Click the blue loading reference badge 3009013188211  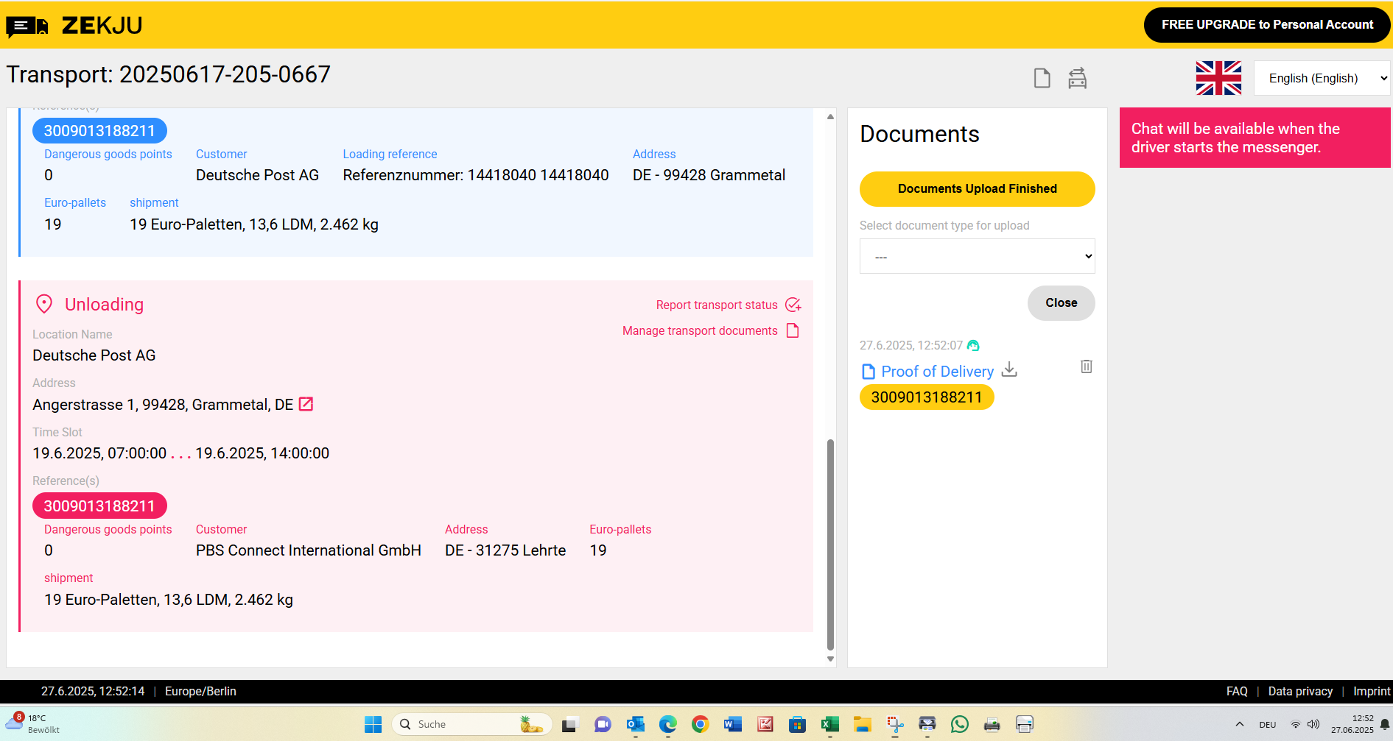(99, 131)
